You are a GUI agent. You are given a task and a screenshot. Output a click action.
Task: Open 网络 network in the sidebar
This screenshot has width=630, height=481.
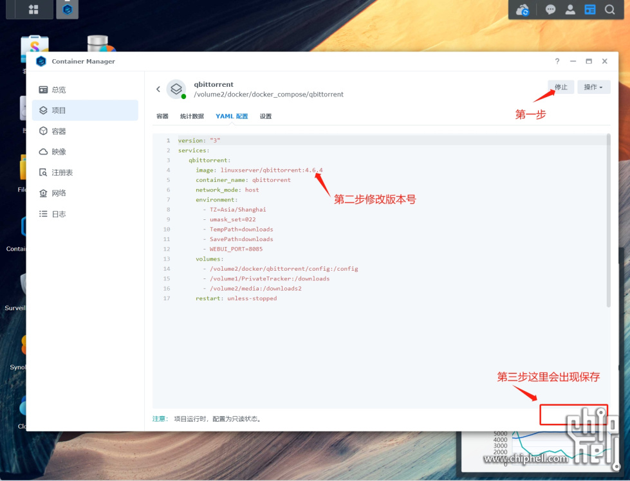click(x=85, y=193)
